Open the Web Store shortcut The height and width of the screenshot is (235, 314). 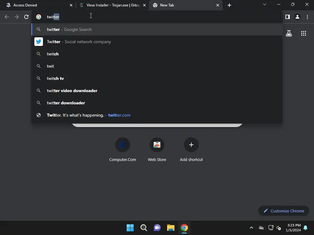[157, 149]
